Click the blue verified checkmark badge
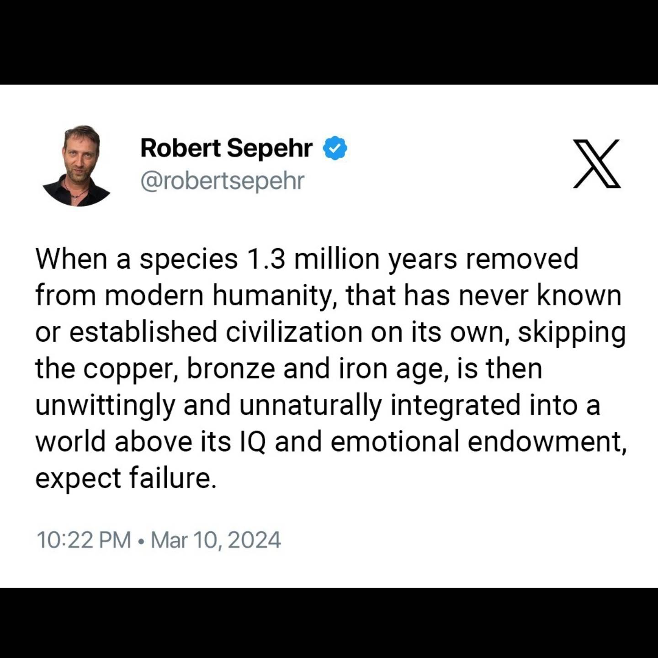Screen dimensions: 658x658 tap(335, 148)
